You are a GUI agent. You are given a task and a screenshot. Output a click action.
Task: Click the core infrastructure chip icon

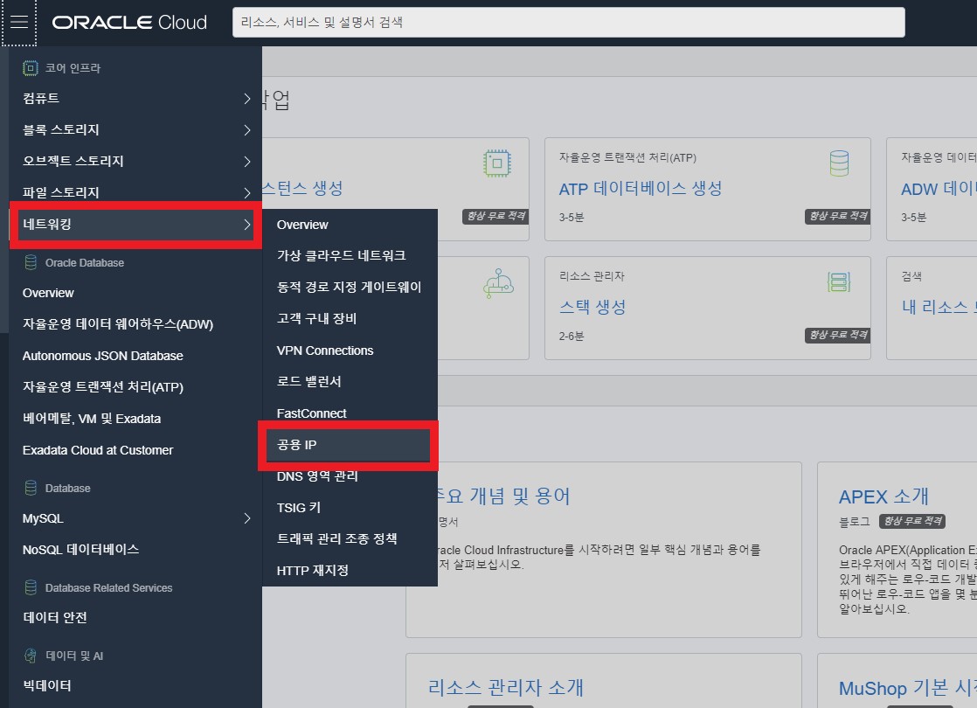point(30,68)
